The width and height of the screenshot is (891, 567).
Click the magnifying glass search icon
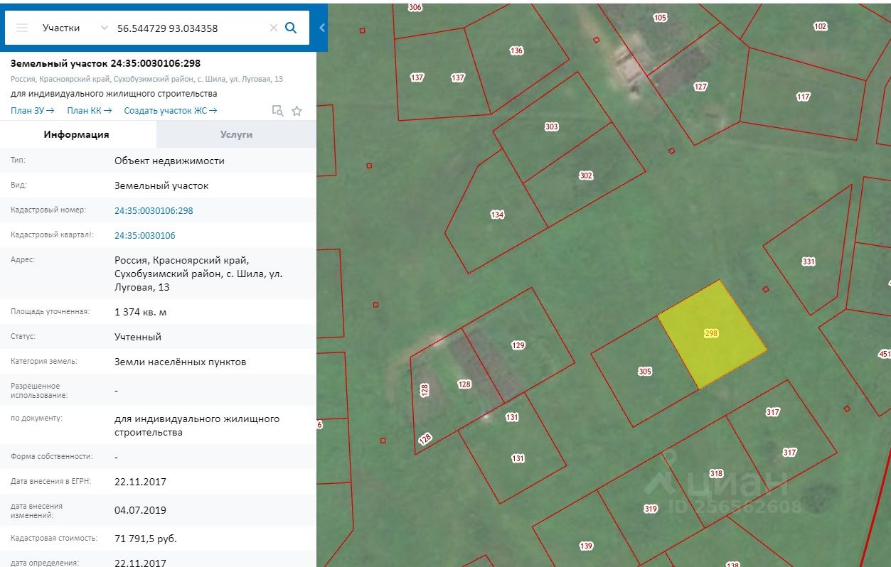point(291,28)
